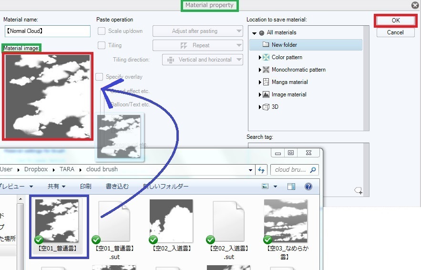
Task: Select the 空02_入道雲 image thumbnail in Explorer
Action: point(171,221)
